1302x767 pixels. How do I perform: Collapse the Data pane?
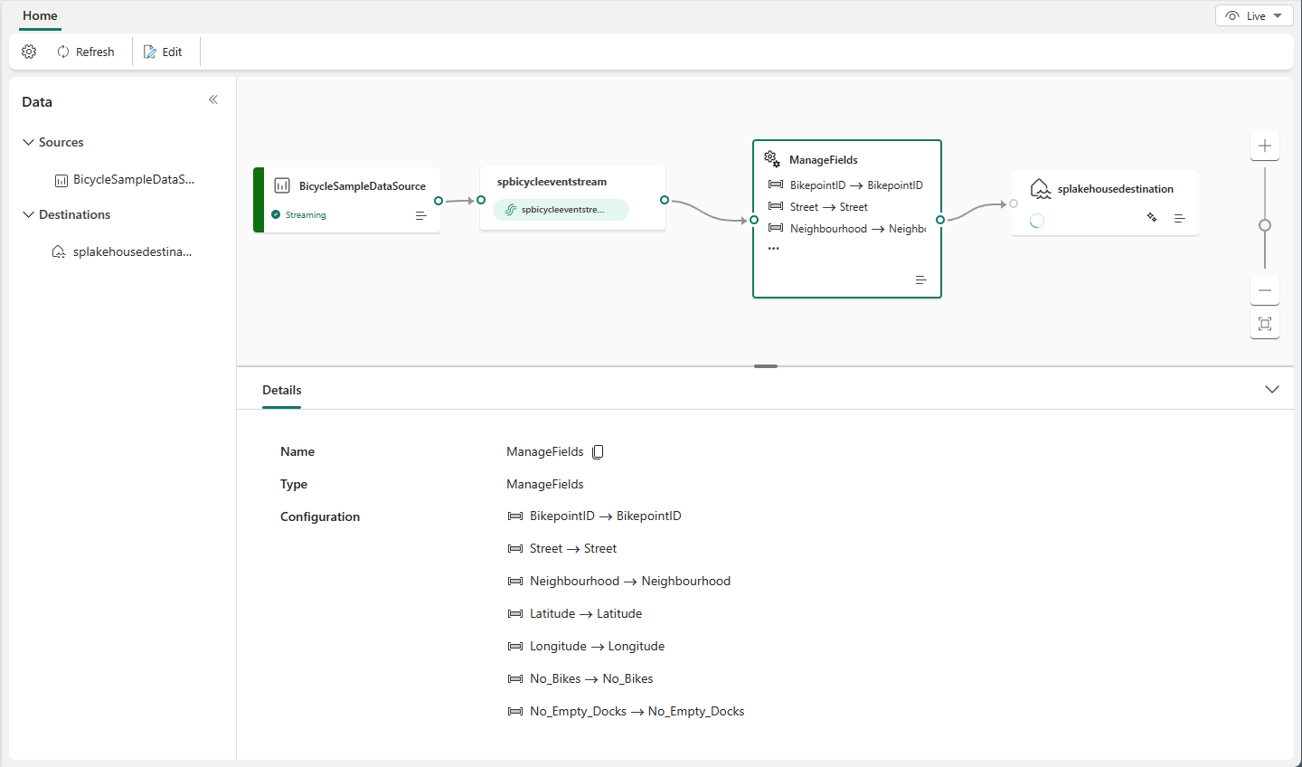tap(213, 99)
